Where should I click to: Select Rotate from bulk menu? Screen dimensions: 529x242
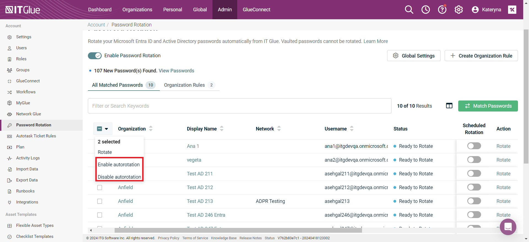pyautogui.click(x=105, y=152)
